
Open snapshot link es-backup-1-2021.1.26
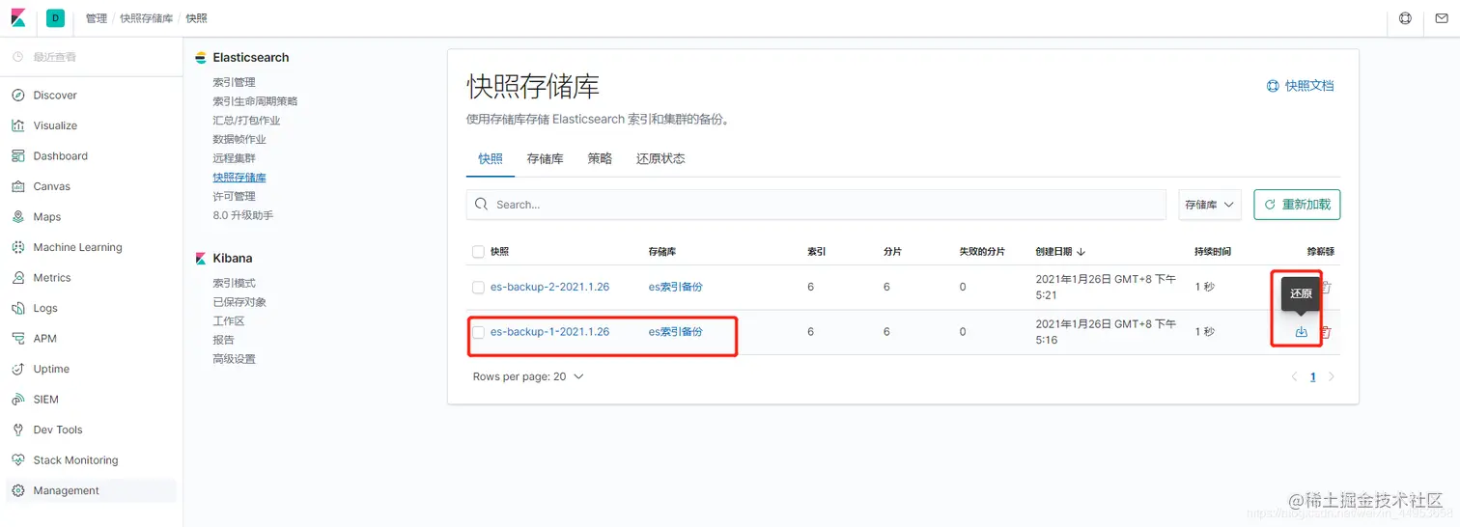coord(549,332)
